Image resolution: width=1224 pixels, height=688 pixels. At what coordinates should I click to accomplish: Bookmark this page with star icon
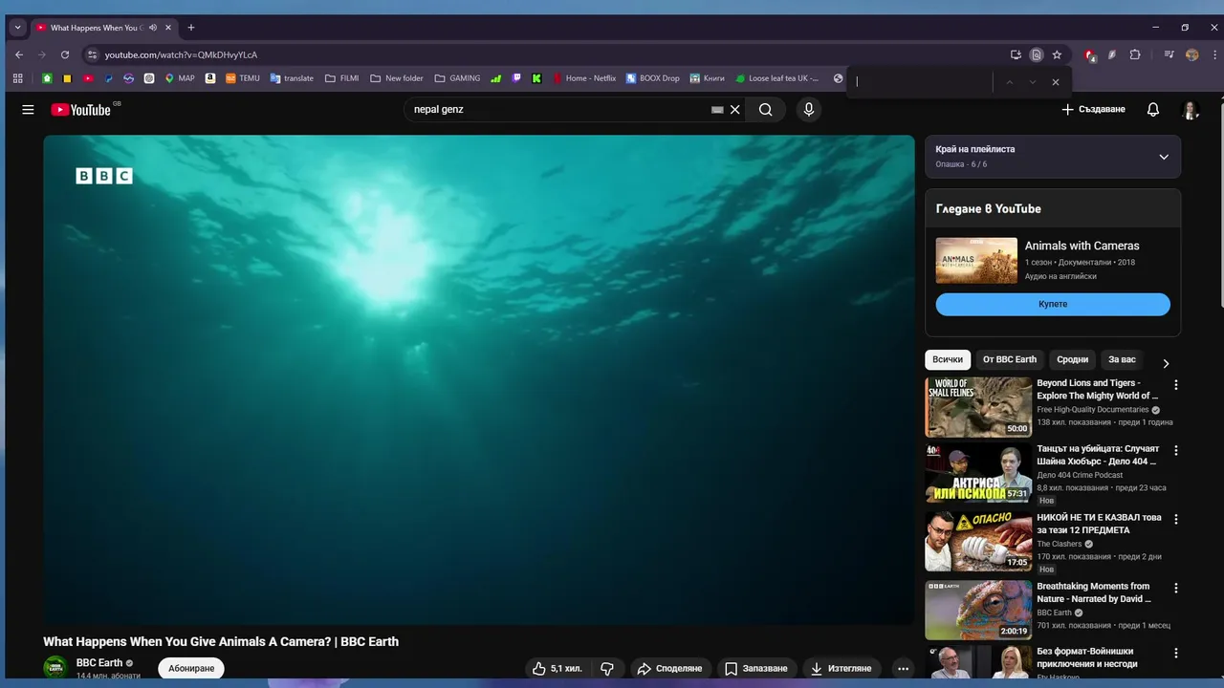tap(1057, 54)
